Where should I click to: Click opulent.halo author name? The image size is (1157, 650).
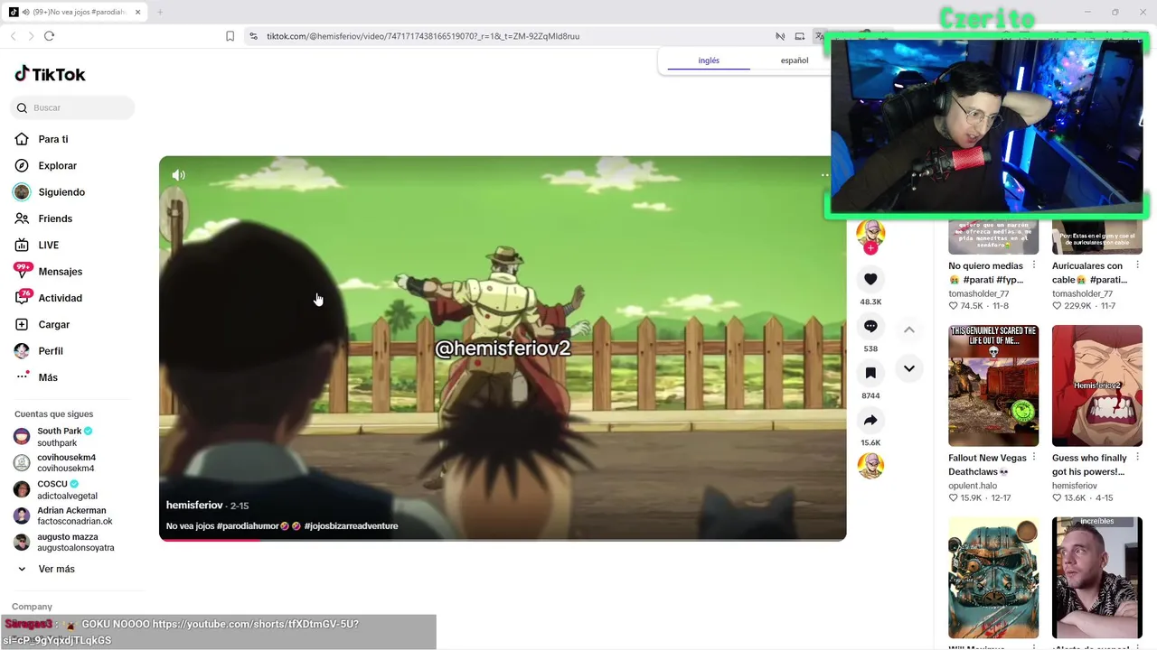(973, 486)
